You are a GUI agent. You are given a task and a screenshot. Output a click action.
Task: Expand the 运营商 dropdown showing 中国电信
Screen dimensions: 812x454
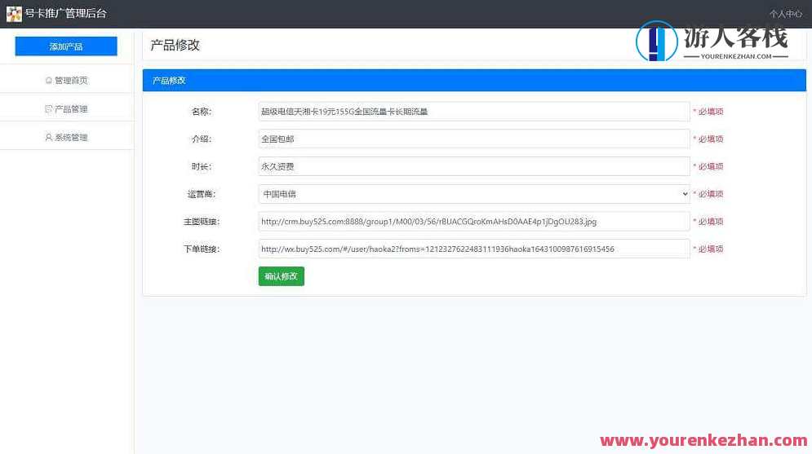[474, 194]
